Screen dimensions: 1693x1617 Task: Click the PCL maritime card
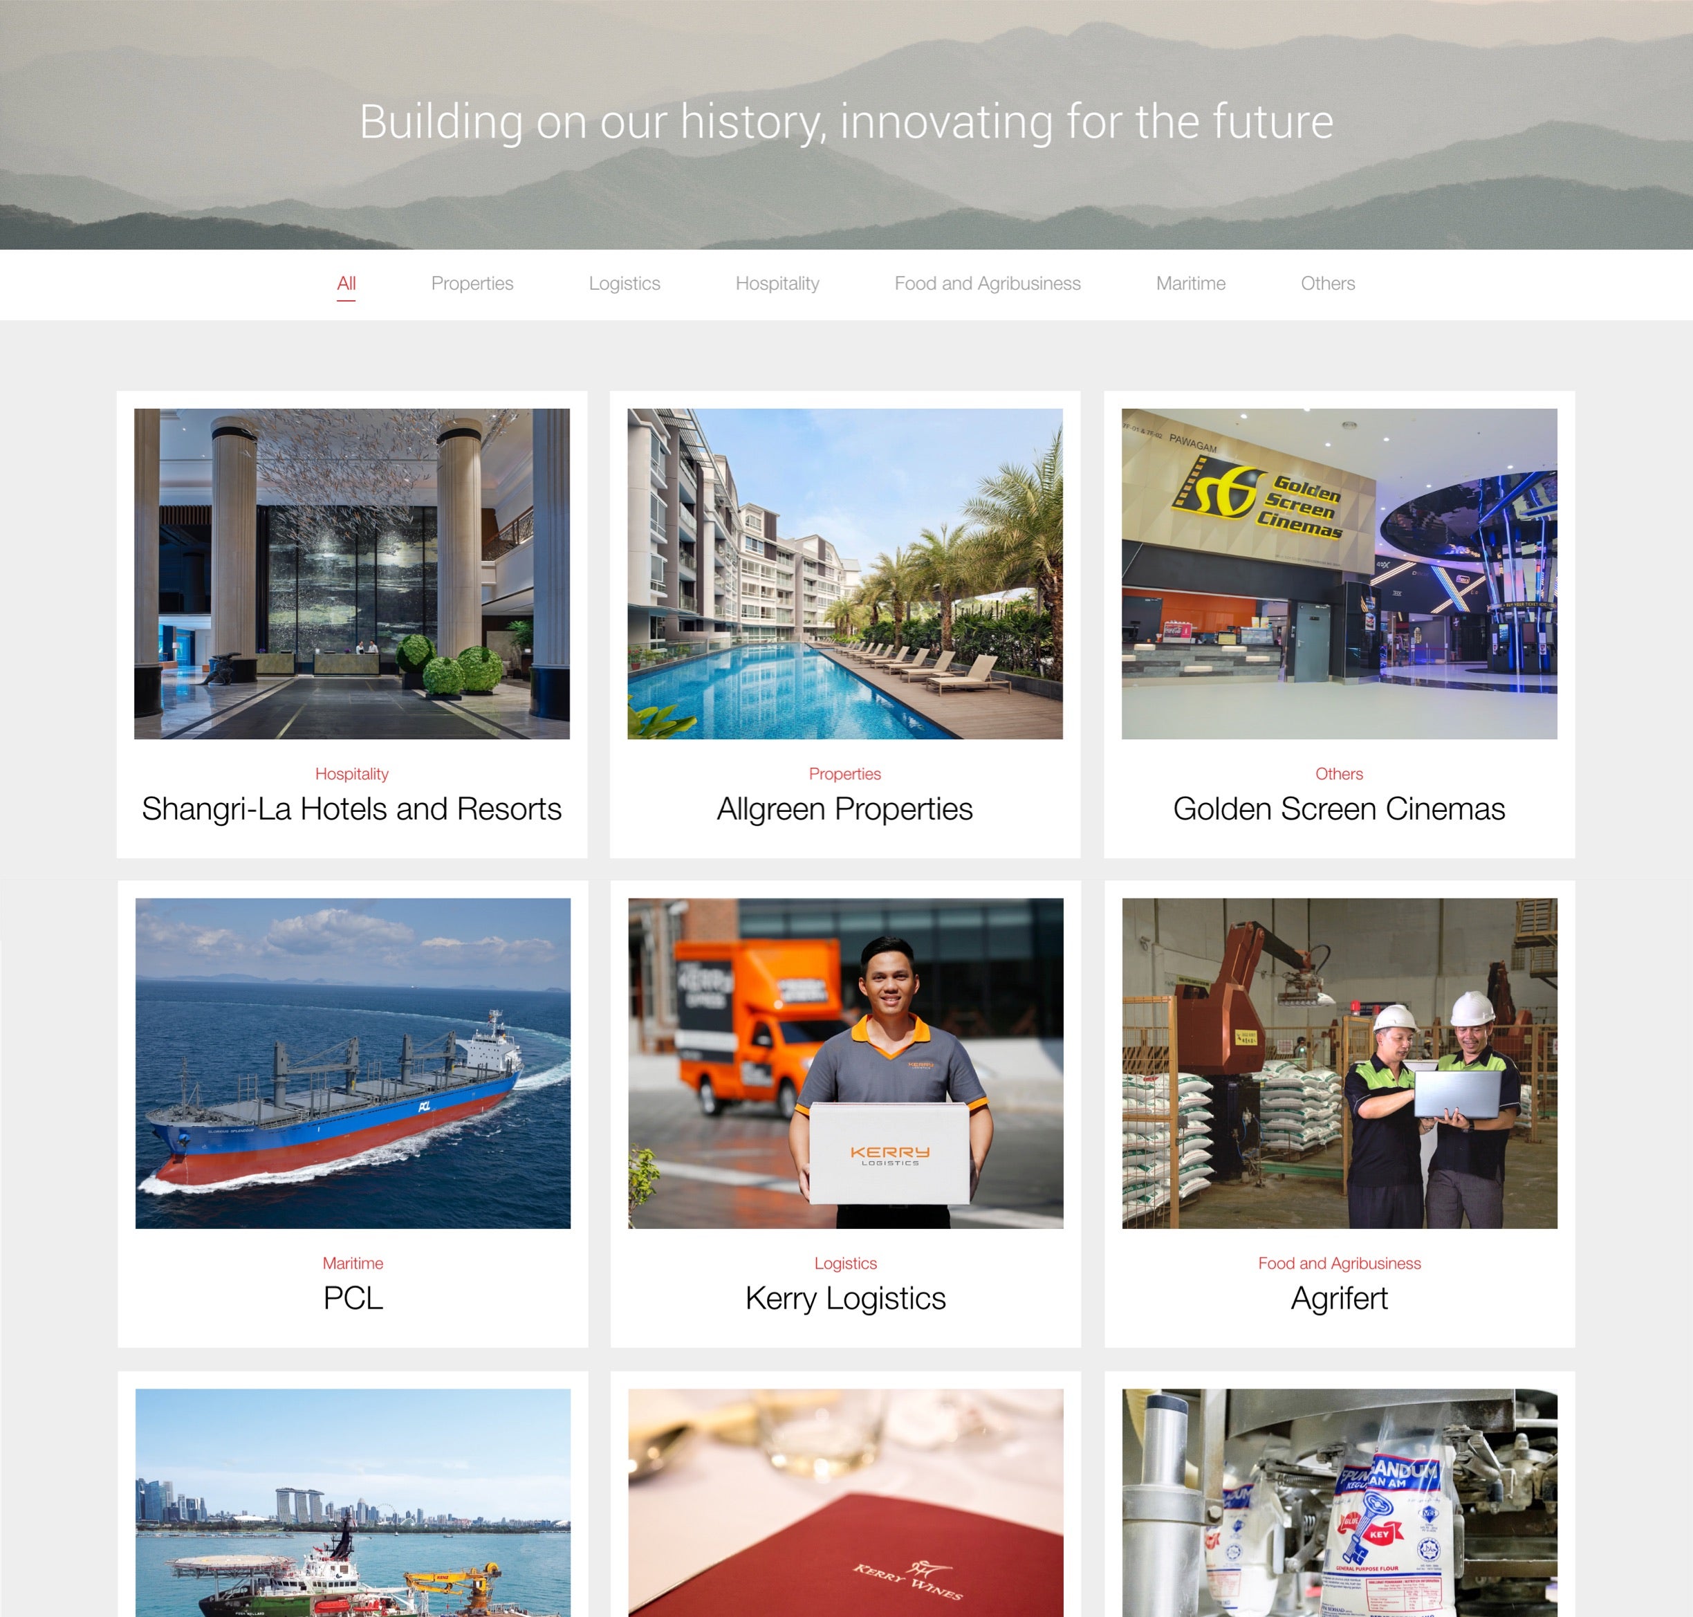[x=352, y=1112]
